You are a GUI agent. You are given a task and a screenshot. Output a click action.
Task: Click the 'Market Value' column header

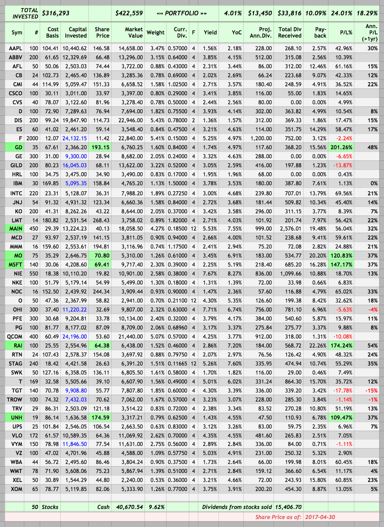(x=128, y=32)
